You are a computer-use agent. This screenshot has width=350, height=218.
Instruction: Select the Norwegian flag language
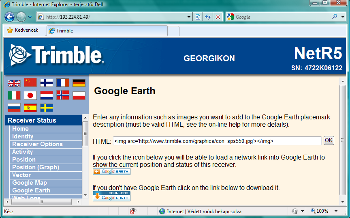click(x=63, y=95)
